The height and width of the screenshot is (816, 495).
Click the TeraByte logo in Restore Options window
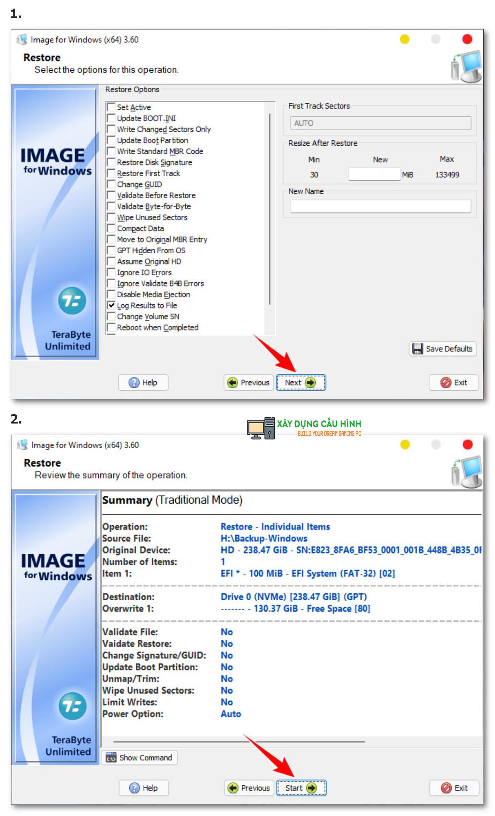pyautogui.click(x=72, y=301)
